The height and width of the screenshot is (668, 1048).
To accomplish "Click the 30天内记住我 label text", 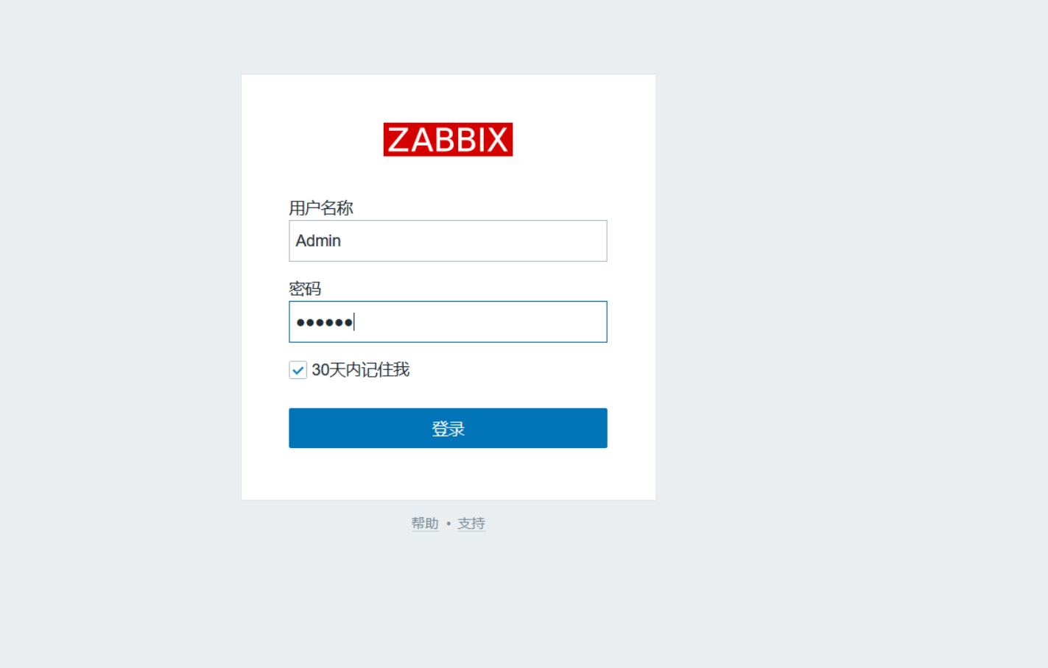I will pos(360,369).
